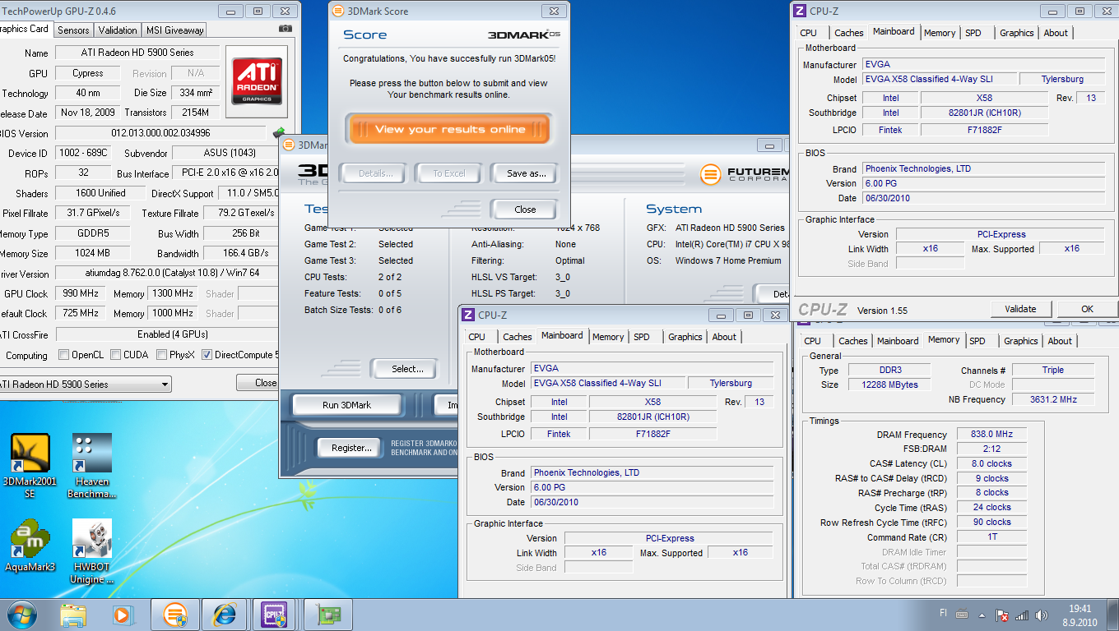Viewport: 1119px width, 631px height.
Task: Click the CrossFire field Enabled (4 GPUs)
Action: tap(166, 334)
